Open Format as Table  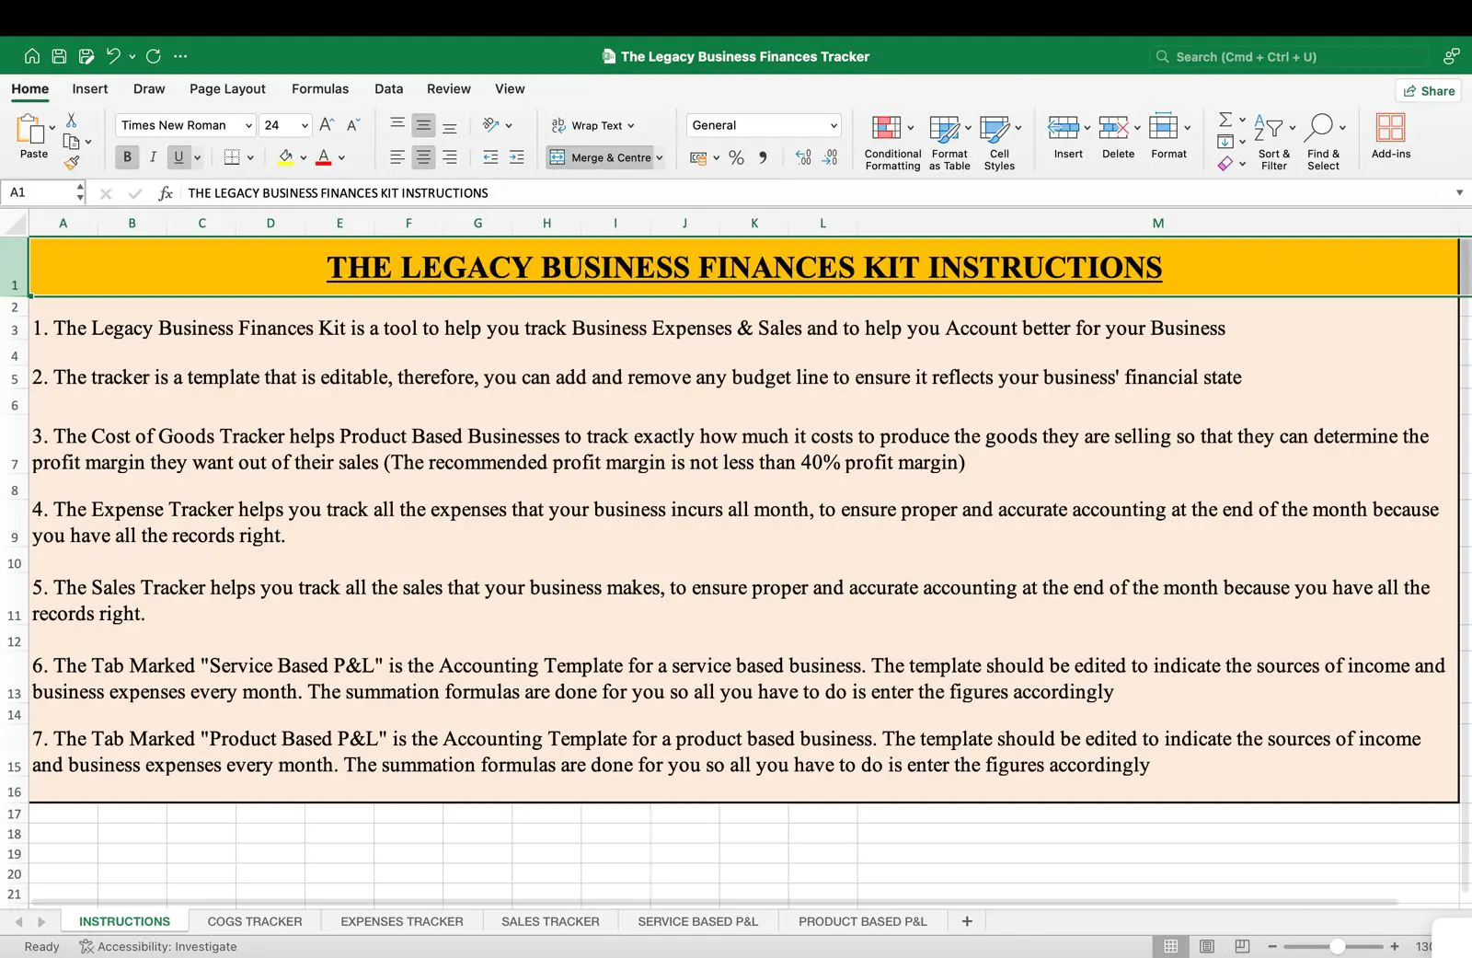(x=949, y=143)
